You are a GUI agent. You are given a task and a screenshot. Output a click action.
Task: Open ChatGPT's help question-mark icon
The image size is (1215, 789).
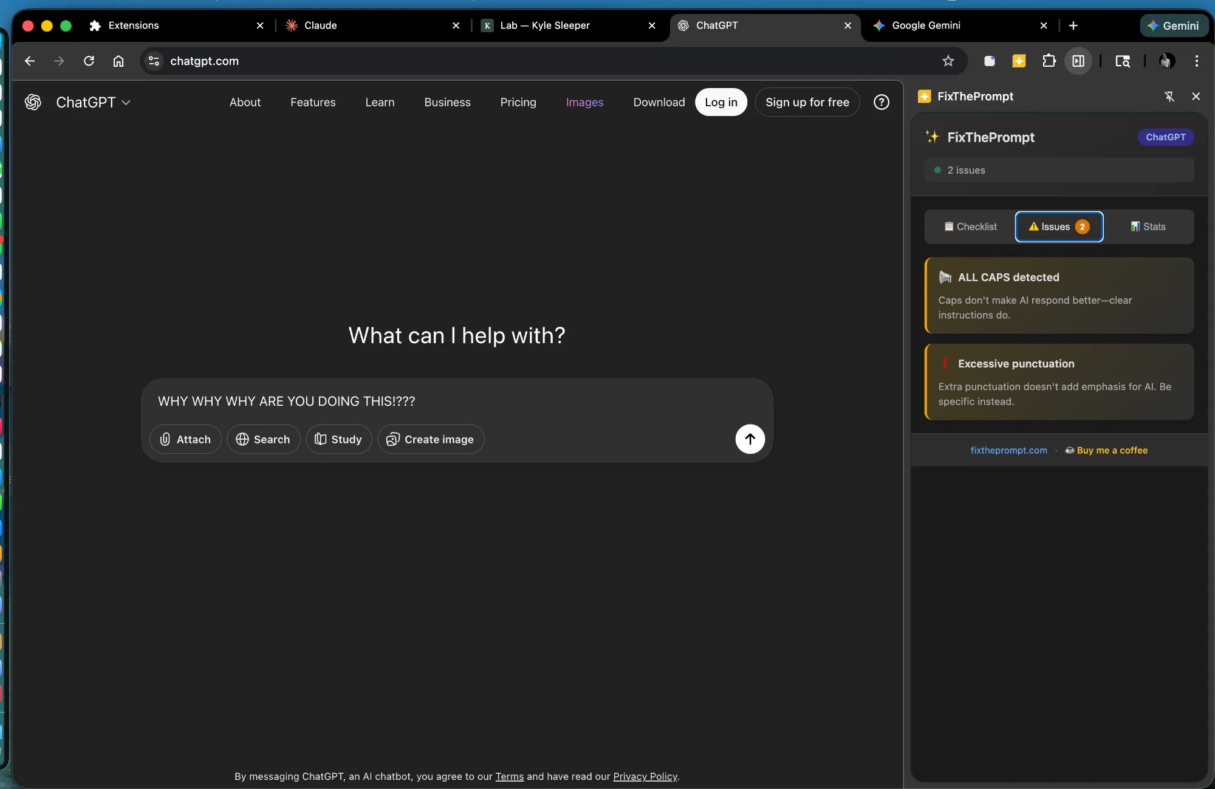click(881, 102)
